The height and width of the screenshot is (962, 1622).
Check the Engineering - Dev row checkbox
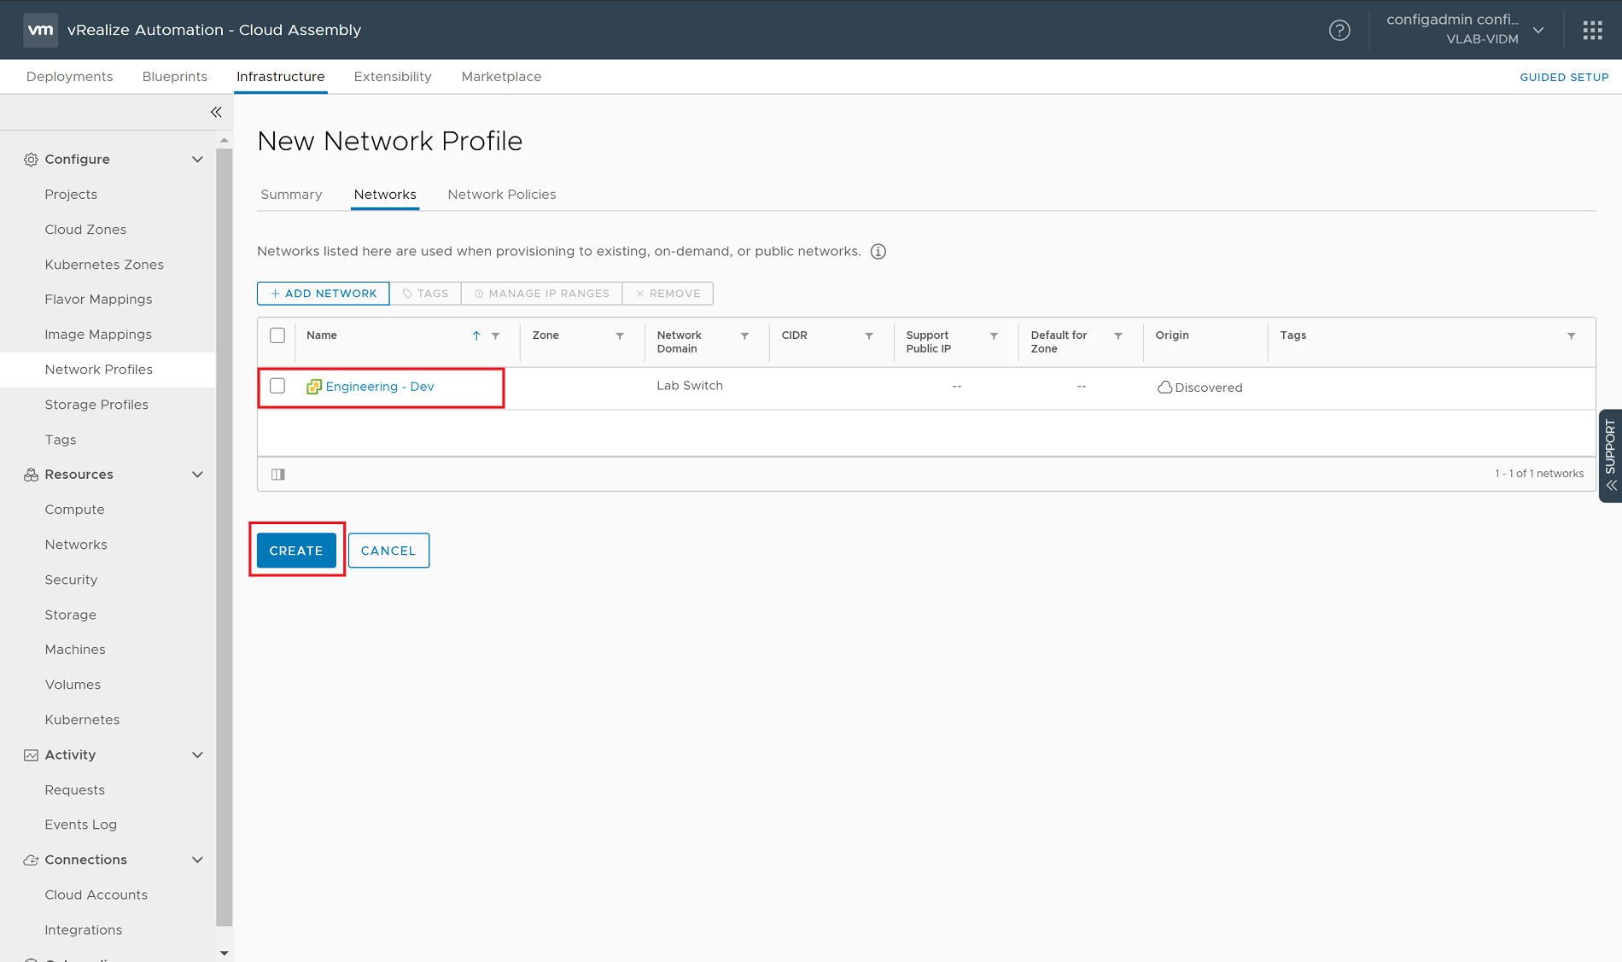click(277, 385)
